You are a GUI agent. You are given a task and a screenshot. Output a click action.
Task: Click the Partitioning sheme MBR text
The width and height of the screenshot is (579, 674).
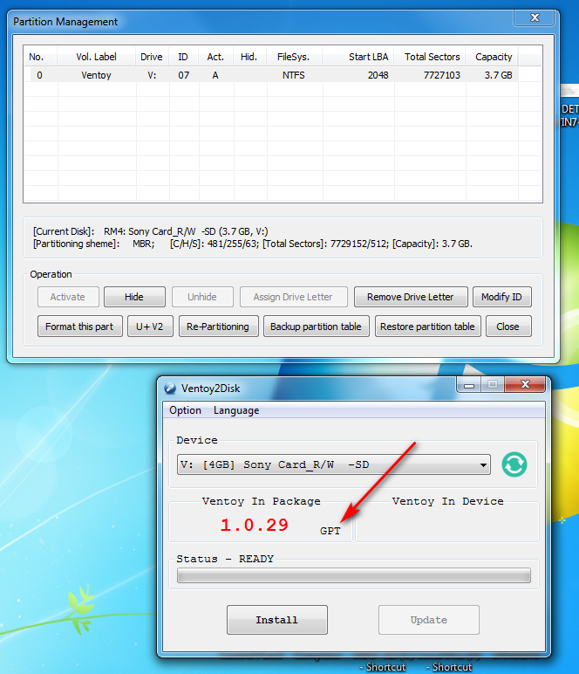click(93, 244)
